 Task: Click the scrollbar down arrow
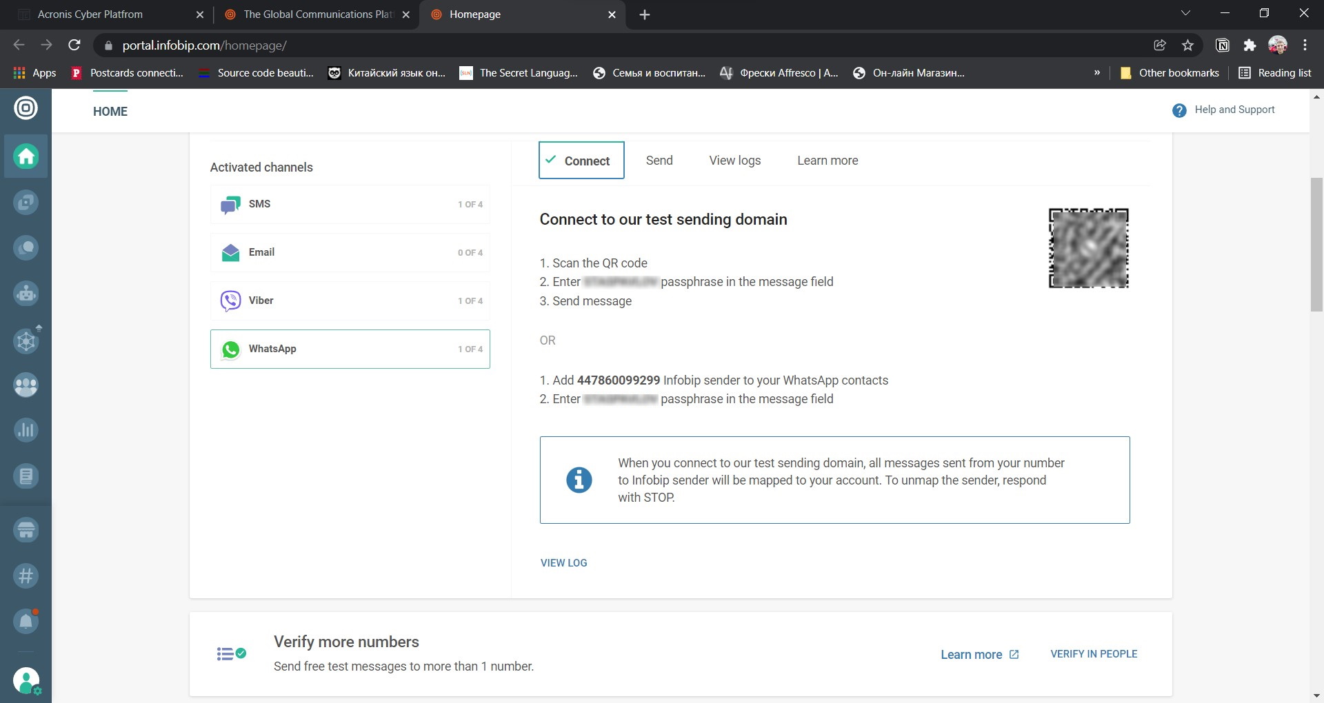pyautogui.click(x=1316, y=696)
